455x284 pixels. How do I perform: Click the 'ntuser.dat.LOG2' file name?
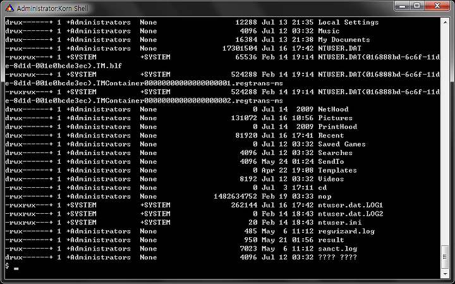pos(351,214)
